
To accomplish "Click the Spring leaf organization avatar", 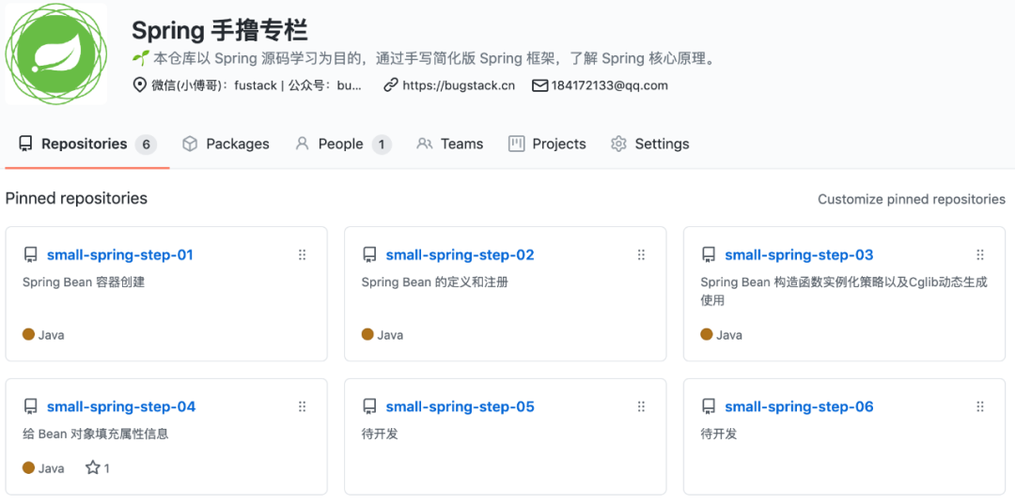I will (x=55, y=53).
